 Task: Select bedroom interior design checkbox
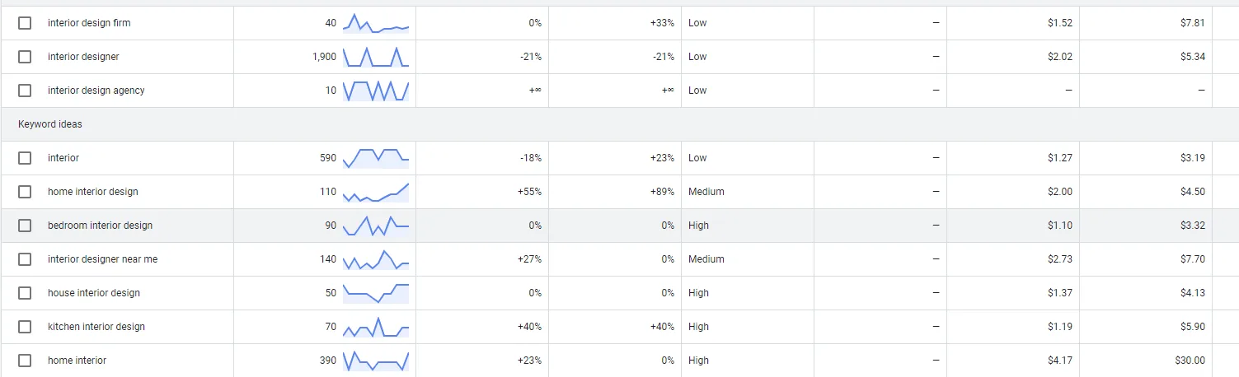click(25, 226)
